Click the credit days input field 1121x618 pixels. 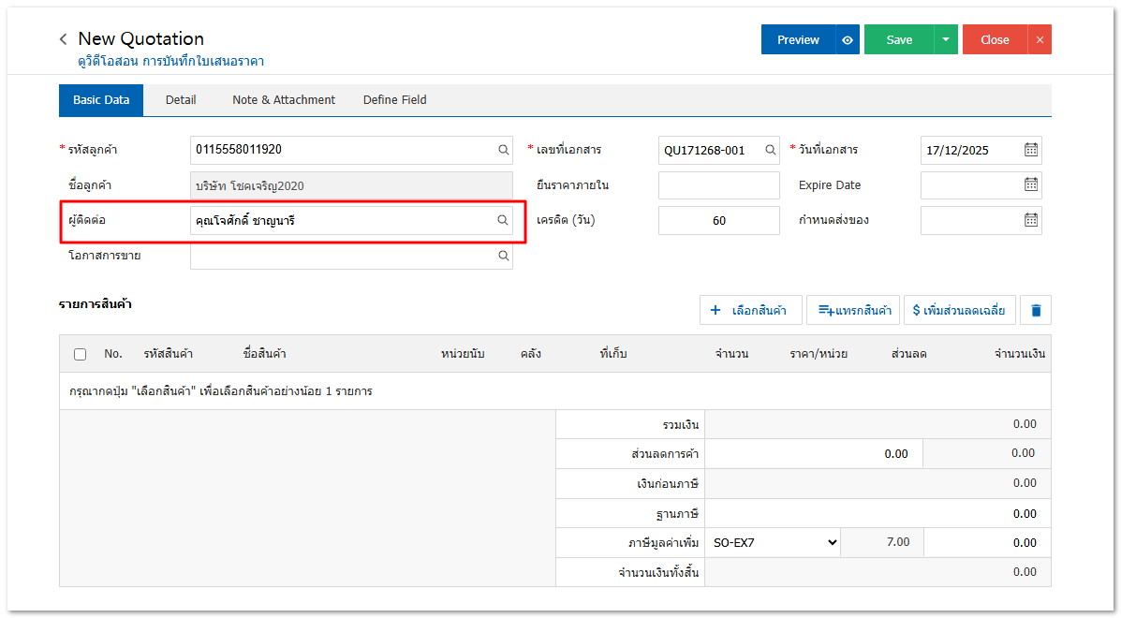(718, 221)
